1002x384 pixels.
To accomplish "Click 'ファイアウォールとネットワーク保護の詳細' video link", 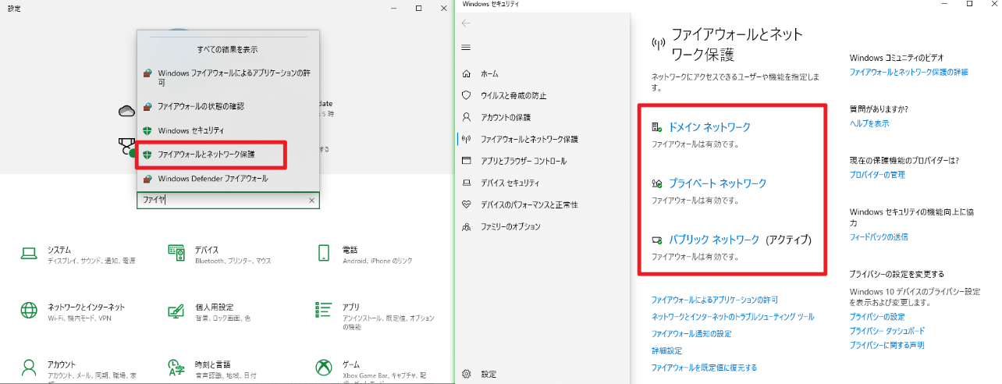I will pyautogui.click(x=908, y=72).
